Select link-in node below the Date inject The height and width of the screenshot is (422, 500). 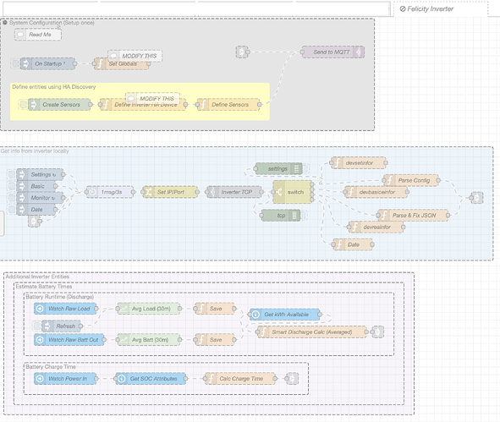coord(34,222)
